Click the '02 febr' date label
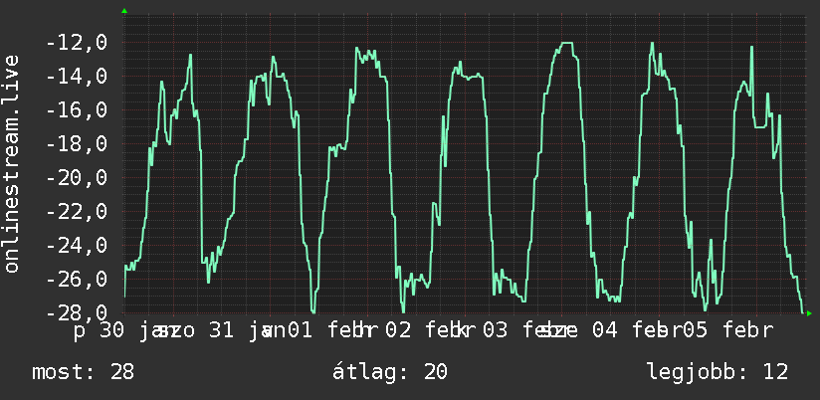 pos(430,331)
